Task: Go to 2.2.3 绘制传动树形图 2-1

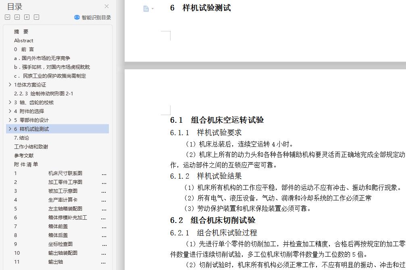Action: click(44, 93)
